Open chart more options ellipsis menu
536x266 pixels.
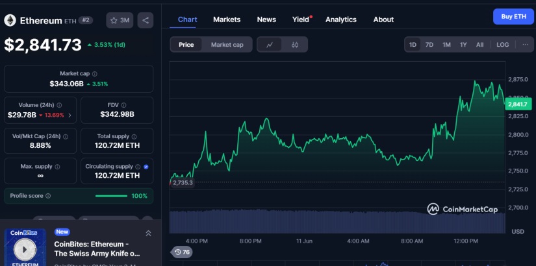[525, 45]
